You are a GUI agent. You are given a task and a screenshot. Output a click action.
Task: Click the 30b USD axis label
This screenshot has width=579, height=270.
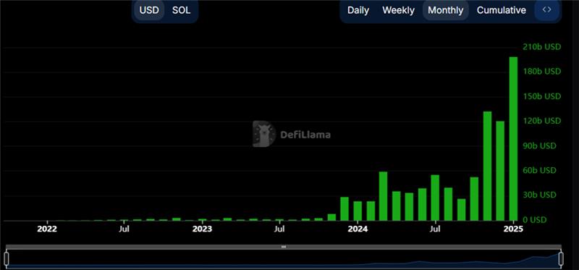pyautogui.click(x=540, y=195)
